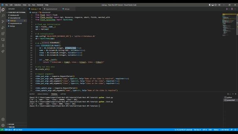
Task: Open feedback icon in status bar
Action: coord(231,130)
